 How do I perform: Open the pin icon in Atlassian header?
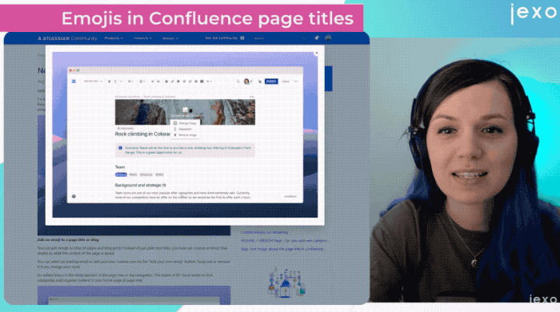coord(317,38)
